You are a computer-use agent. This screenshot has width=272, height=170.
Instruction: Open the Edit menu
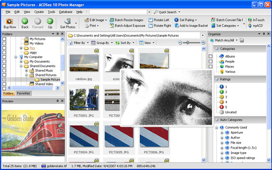pos(17,12)
